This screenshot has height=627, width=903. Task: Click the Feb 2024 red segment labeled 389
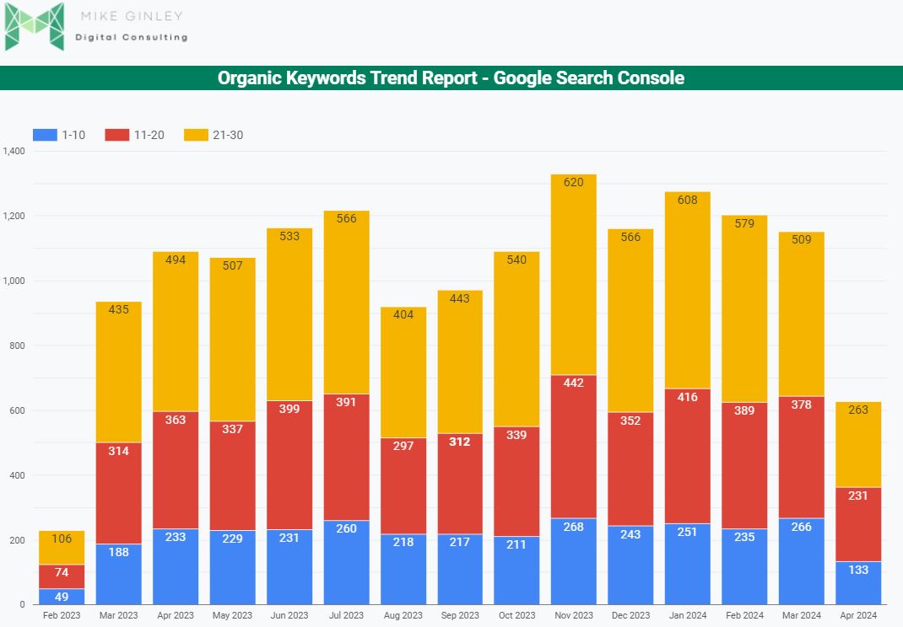[744, 465]
